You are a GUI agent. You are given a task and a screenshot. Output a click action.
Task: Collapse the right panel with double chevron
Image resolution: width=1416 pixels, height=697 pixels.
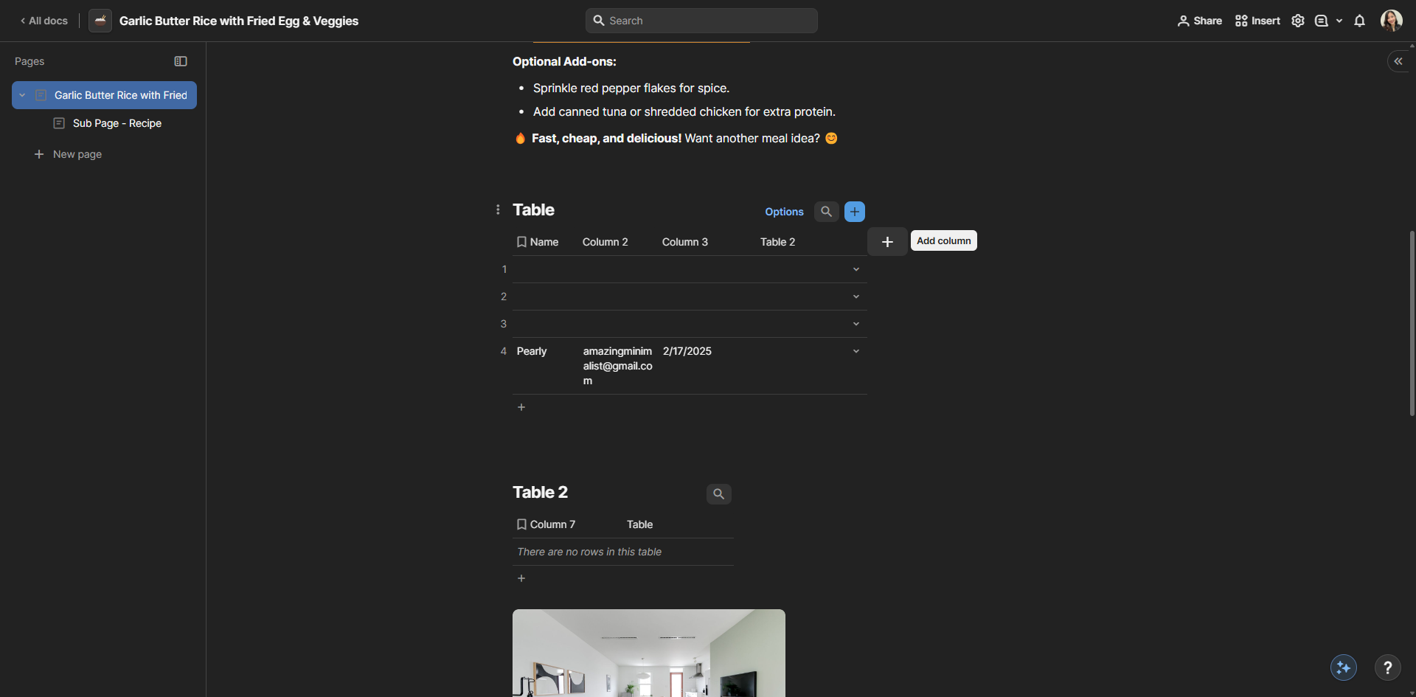(1398, 61)
